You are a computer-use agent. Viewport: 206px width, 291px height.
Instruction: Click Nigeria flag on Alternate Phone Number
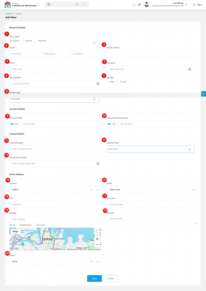point(109,124)
